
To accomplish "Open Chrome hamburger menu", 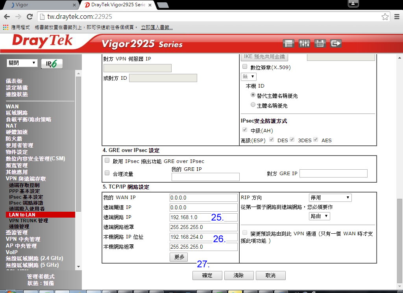I will 397,16.
